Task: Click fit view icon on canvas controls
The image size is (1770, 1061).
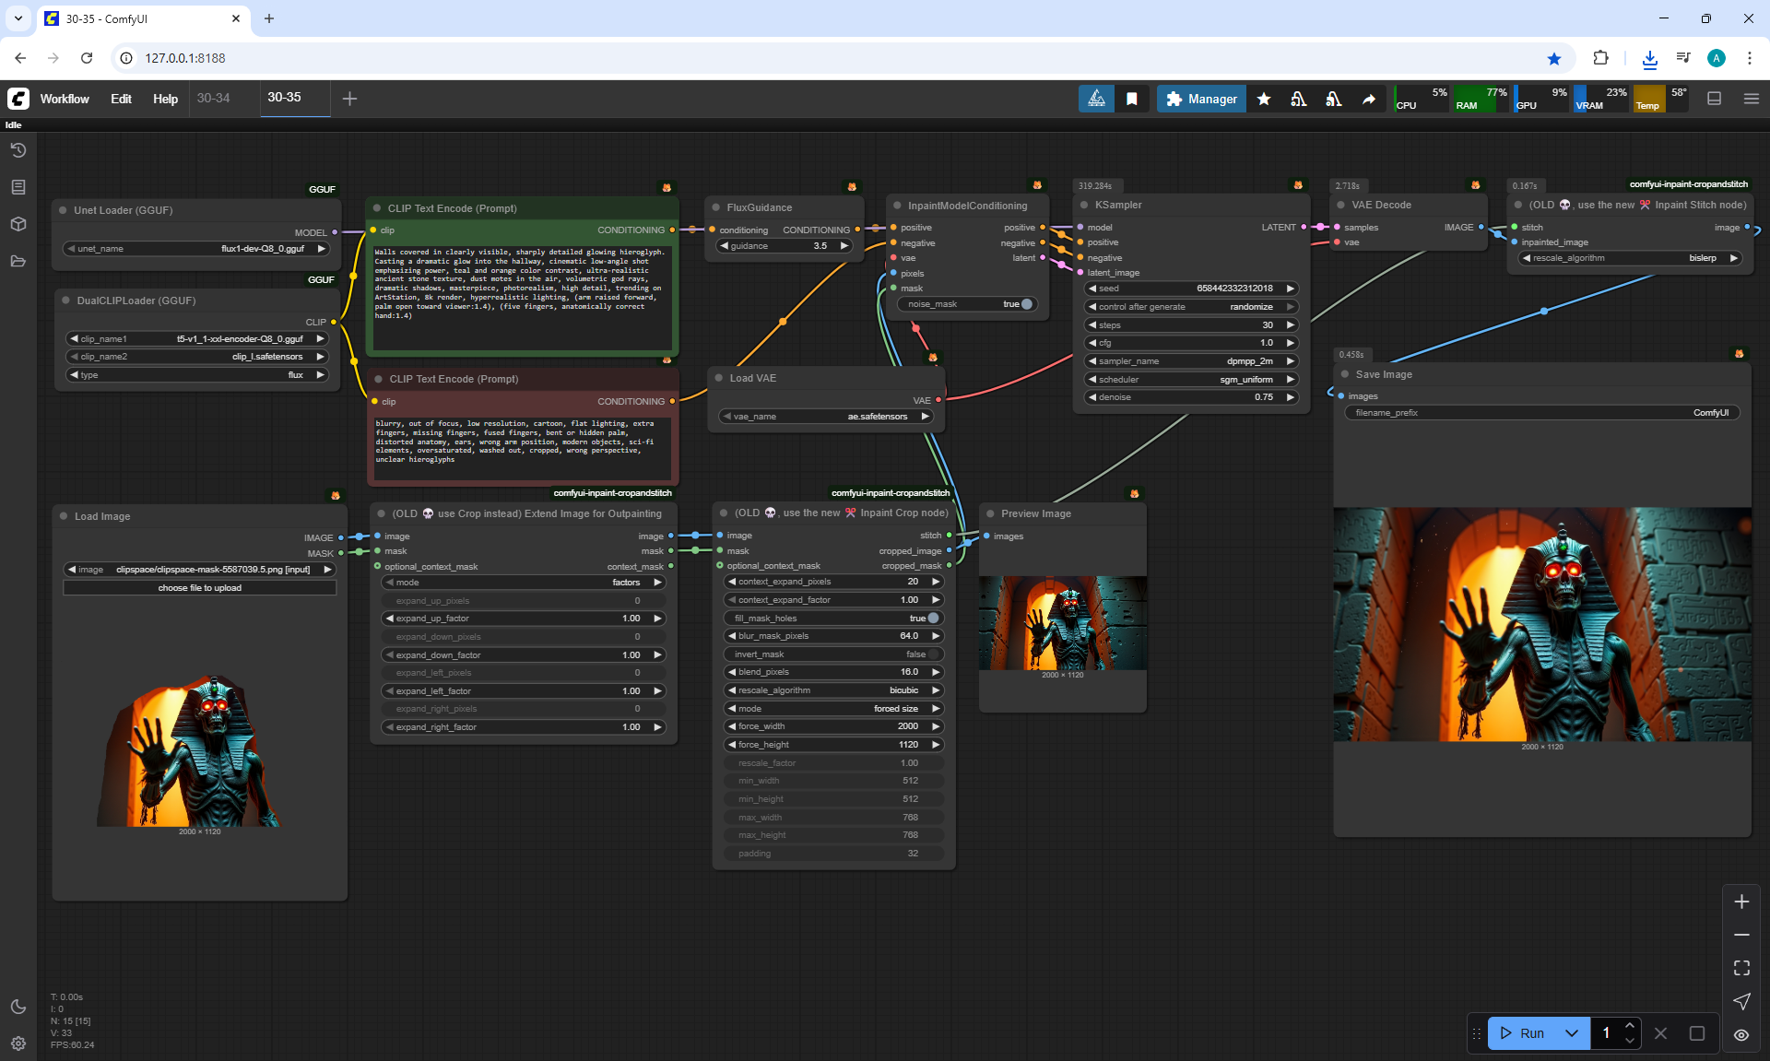Action: (1741, 968)
